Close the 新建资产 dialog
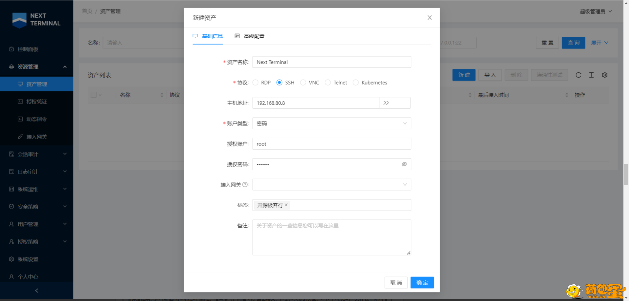Screen dimensions: 629x301 coord(429,18)
